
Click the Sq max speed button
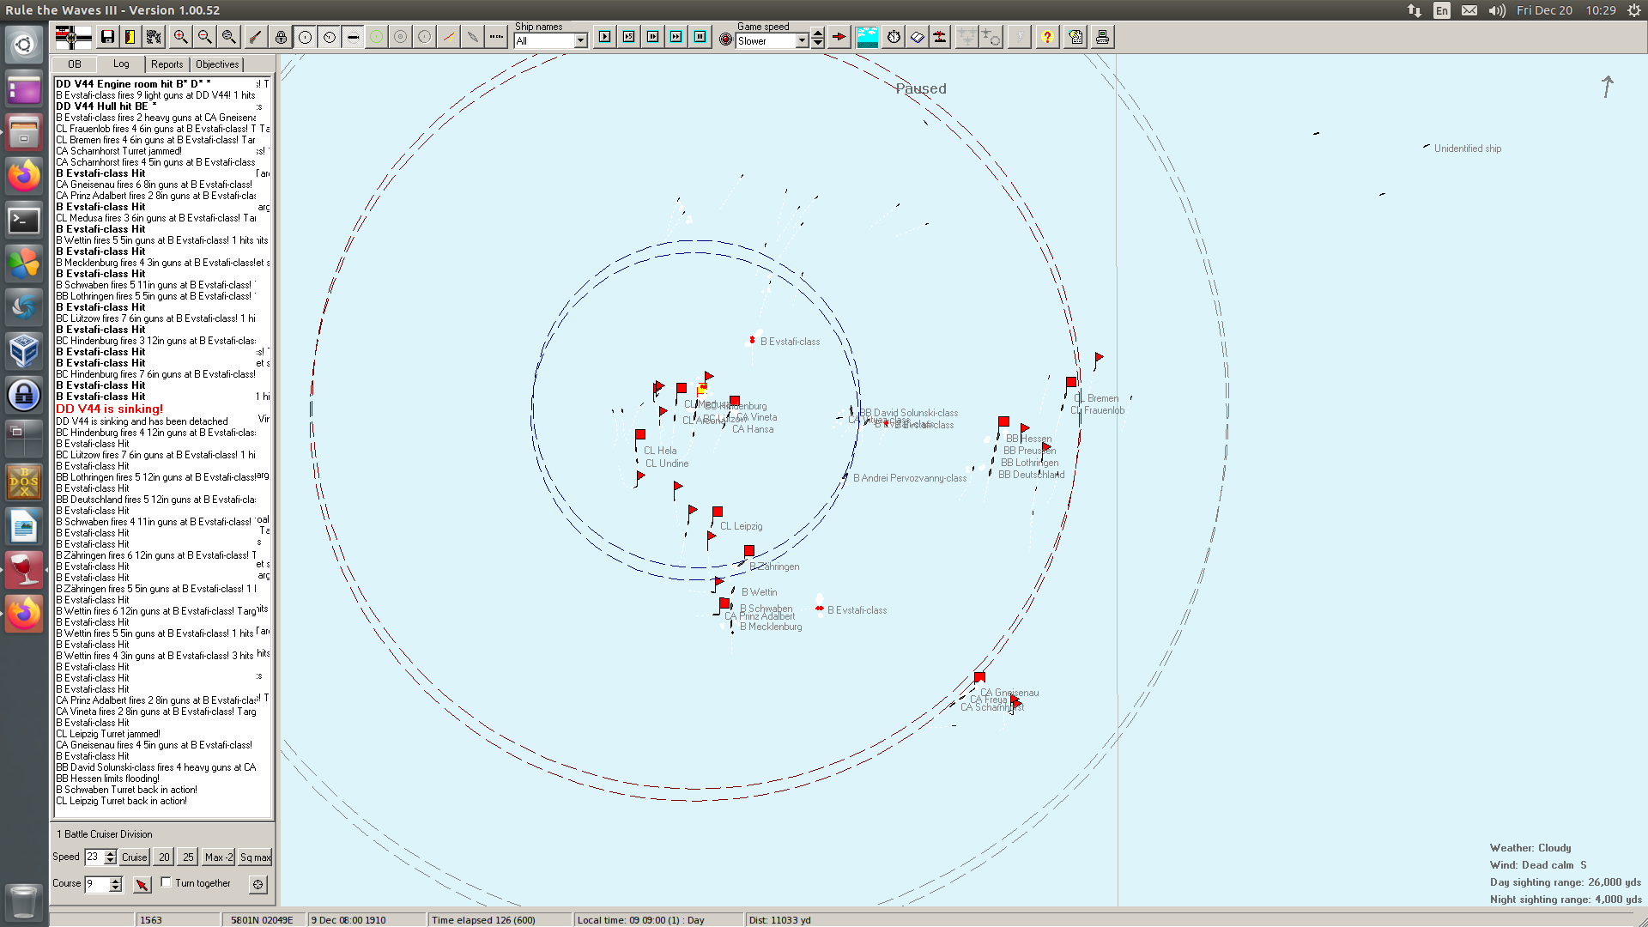[255, 857]
